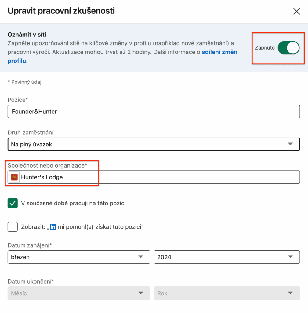Click the arrow icon of Druh zaměstnání select

(x=290, y=144)
